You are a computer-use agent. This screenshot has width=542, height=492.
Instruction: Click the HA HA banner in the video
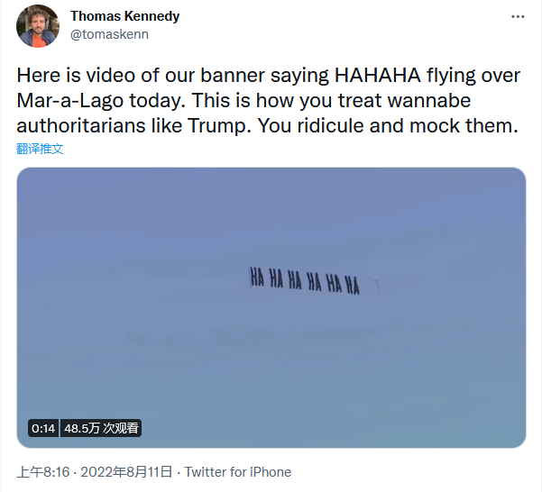304,281
